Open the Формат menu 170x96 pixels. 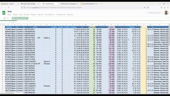pyautogui.click(x=34, y=14)
